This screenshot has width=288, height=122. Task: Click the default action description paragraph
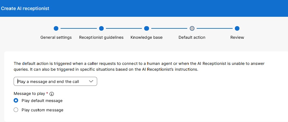139,66
